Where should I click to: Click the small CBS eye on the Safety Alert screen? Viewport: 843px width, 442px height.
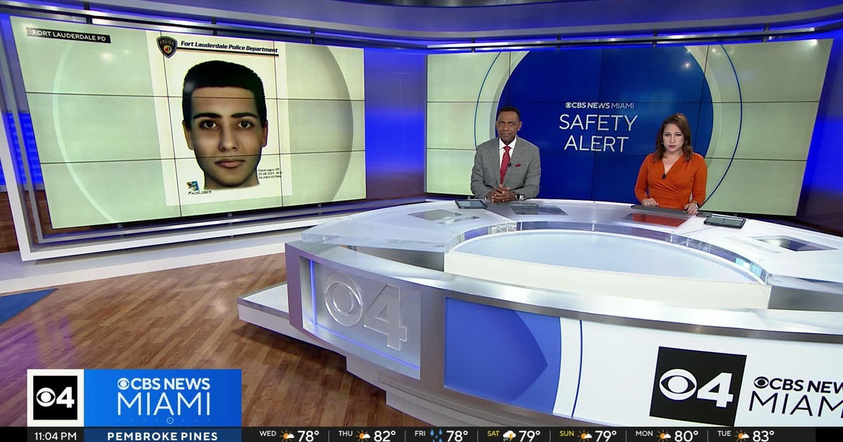pyautogui.click(x=569, y=105)
